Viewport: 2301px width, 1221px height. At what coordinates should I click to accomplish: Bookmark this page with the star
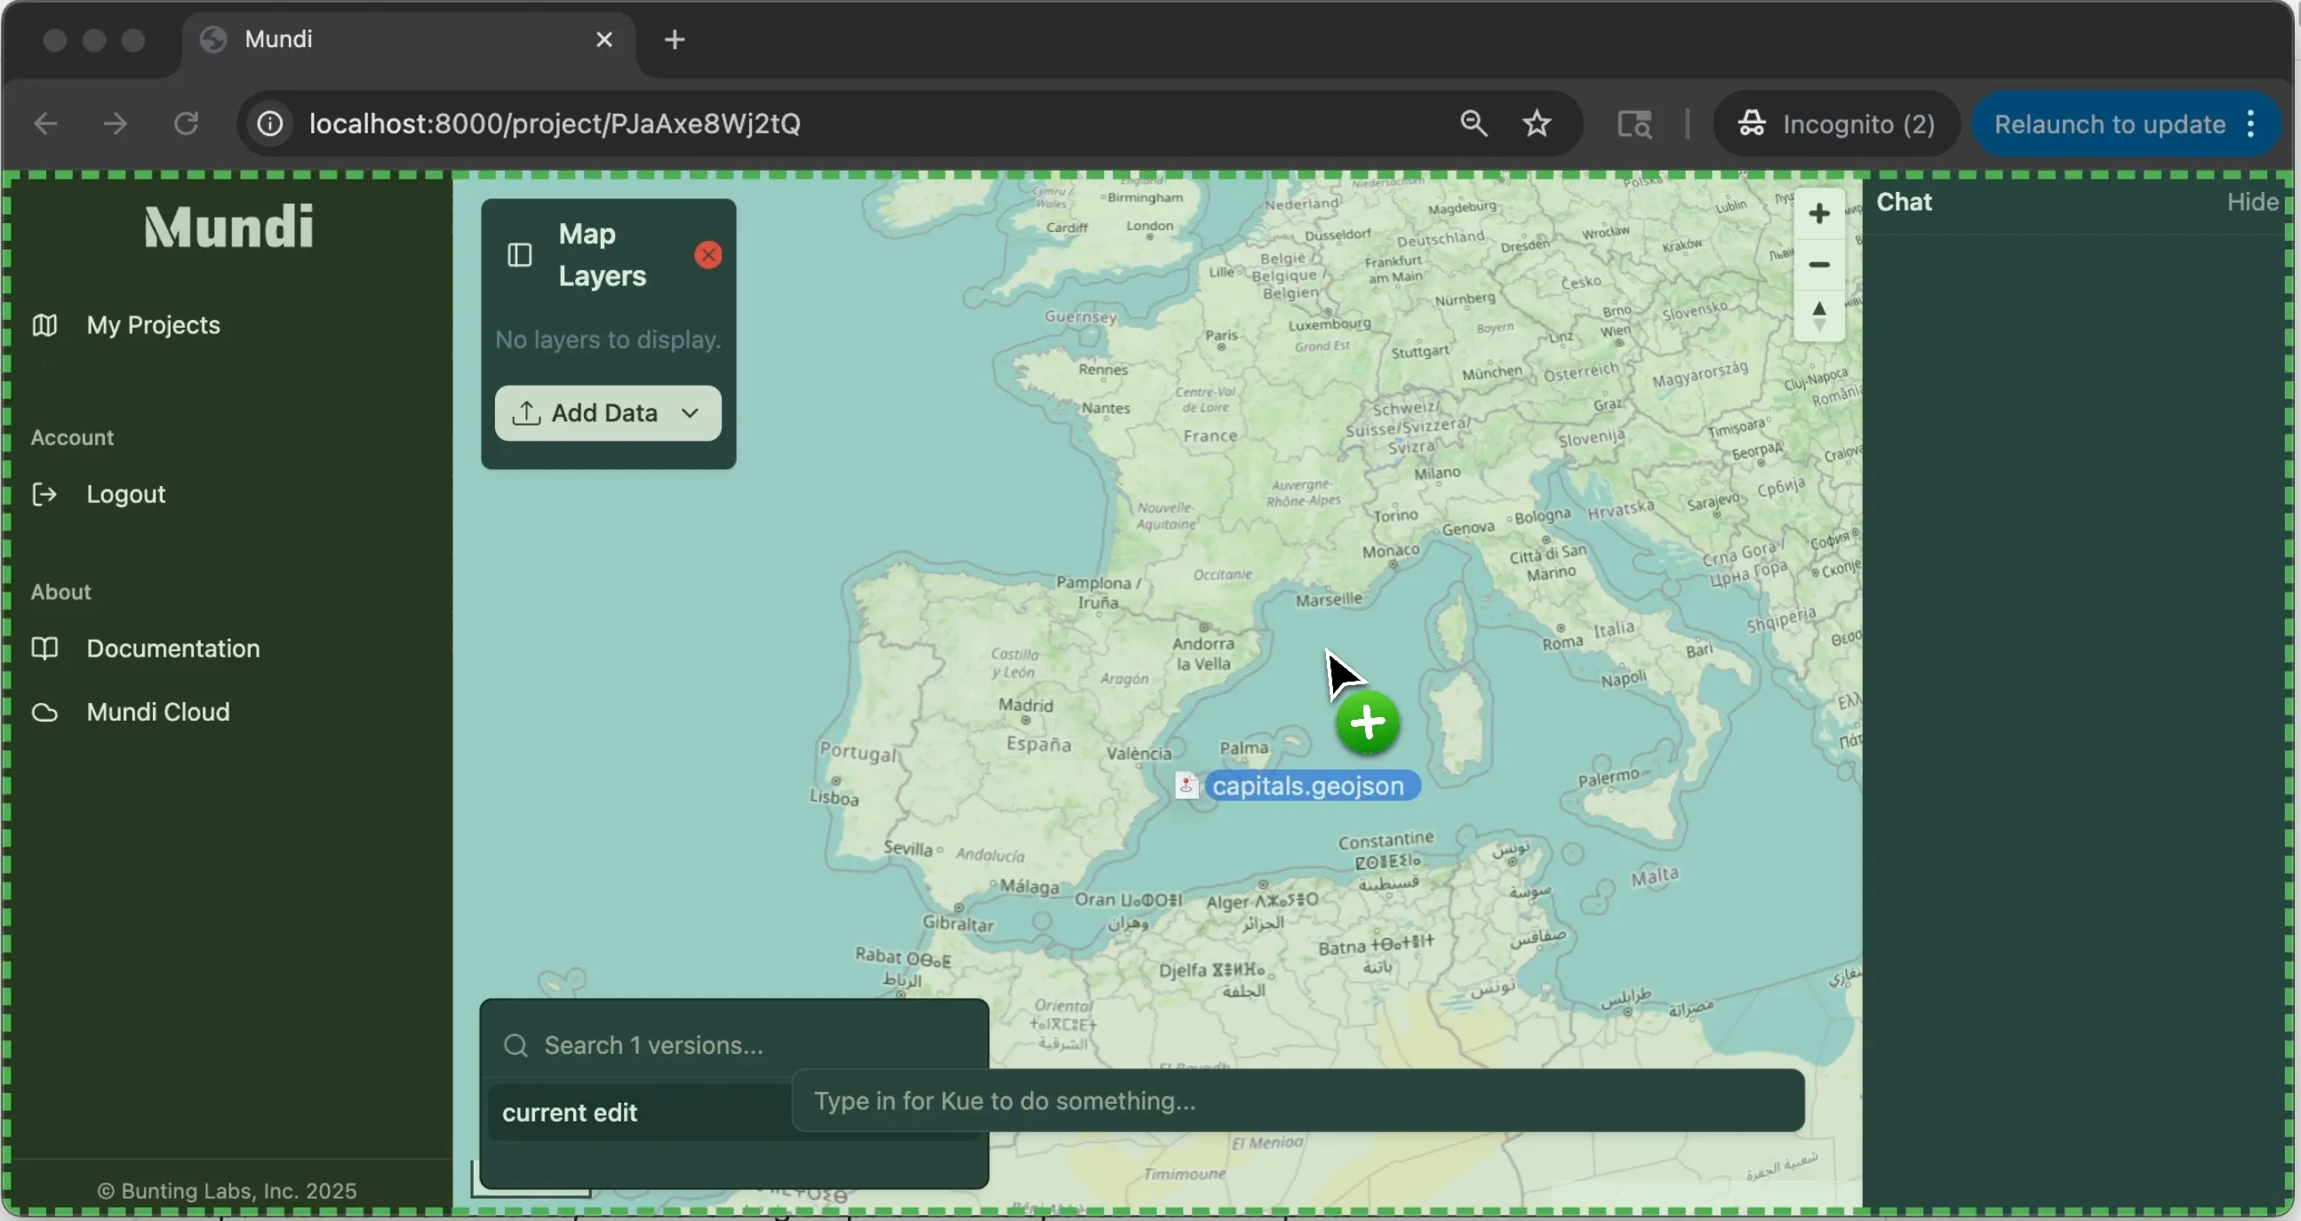tap(1537, 124)
